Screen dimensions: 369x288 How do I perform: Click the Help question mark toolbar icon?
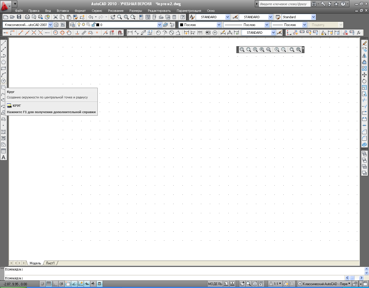pos(182,17)
